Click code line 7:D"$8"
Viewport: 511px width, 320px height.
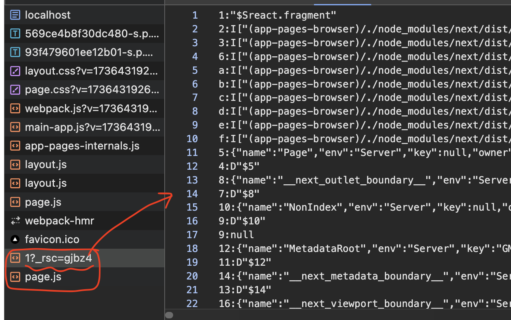[239, 194]
